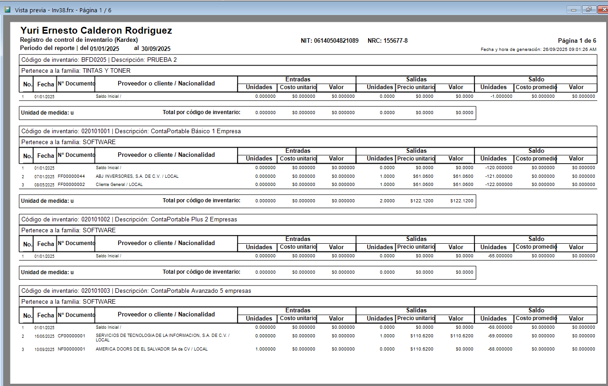Click the Vista previa title bar text
The image size is (608, 386).
pos(63,10)
